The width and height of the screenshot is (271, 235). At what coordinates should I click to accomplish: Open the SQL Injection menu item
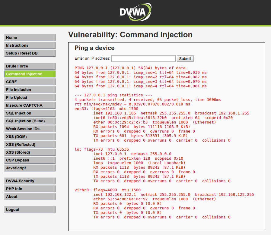coord(30,113)
